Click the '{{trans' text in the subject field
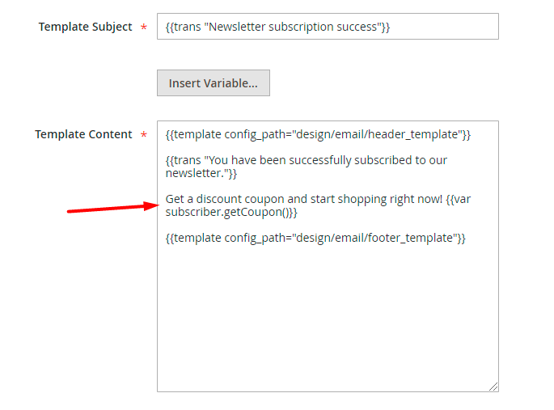 pos(183,27)
